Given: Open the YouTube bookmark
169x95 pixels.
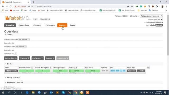Looking at the screenshot, I should point(14,10).
